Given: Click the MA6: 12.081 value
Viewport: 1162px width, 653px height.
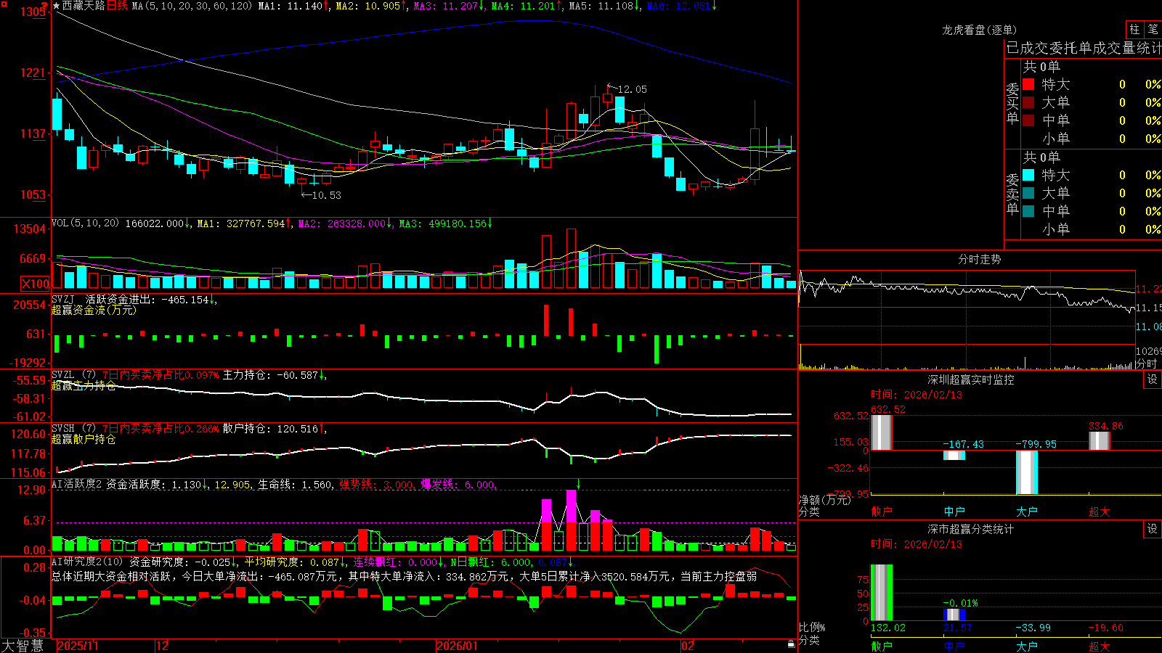Looking at the screenshot, I should [x=681, y=6].
